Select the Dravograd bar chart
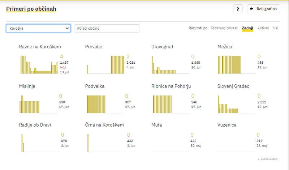This screenshot has width=289, height=170. point(171,64)
